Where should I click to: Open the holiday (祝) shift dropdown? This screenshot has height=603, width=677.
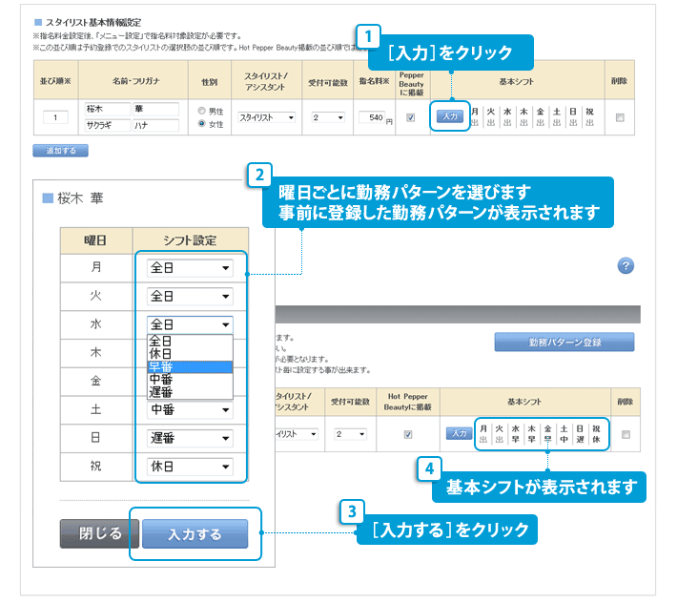tap(190, 468)
